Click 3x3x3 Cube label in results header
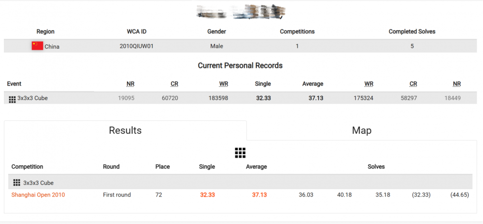483x224 pixels. [x=38, y=183]
